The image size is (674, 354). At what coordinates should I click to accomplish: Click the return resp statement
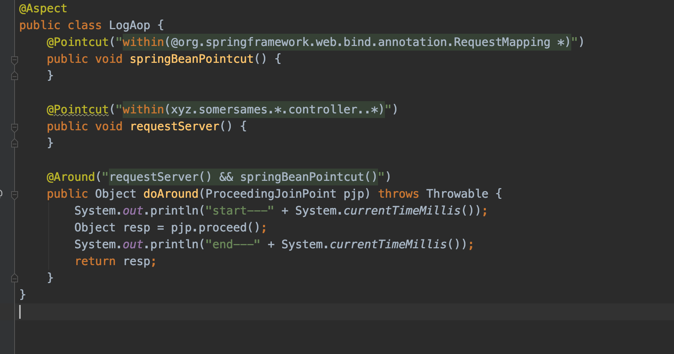click(115, 261)
